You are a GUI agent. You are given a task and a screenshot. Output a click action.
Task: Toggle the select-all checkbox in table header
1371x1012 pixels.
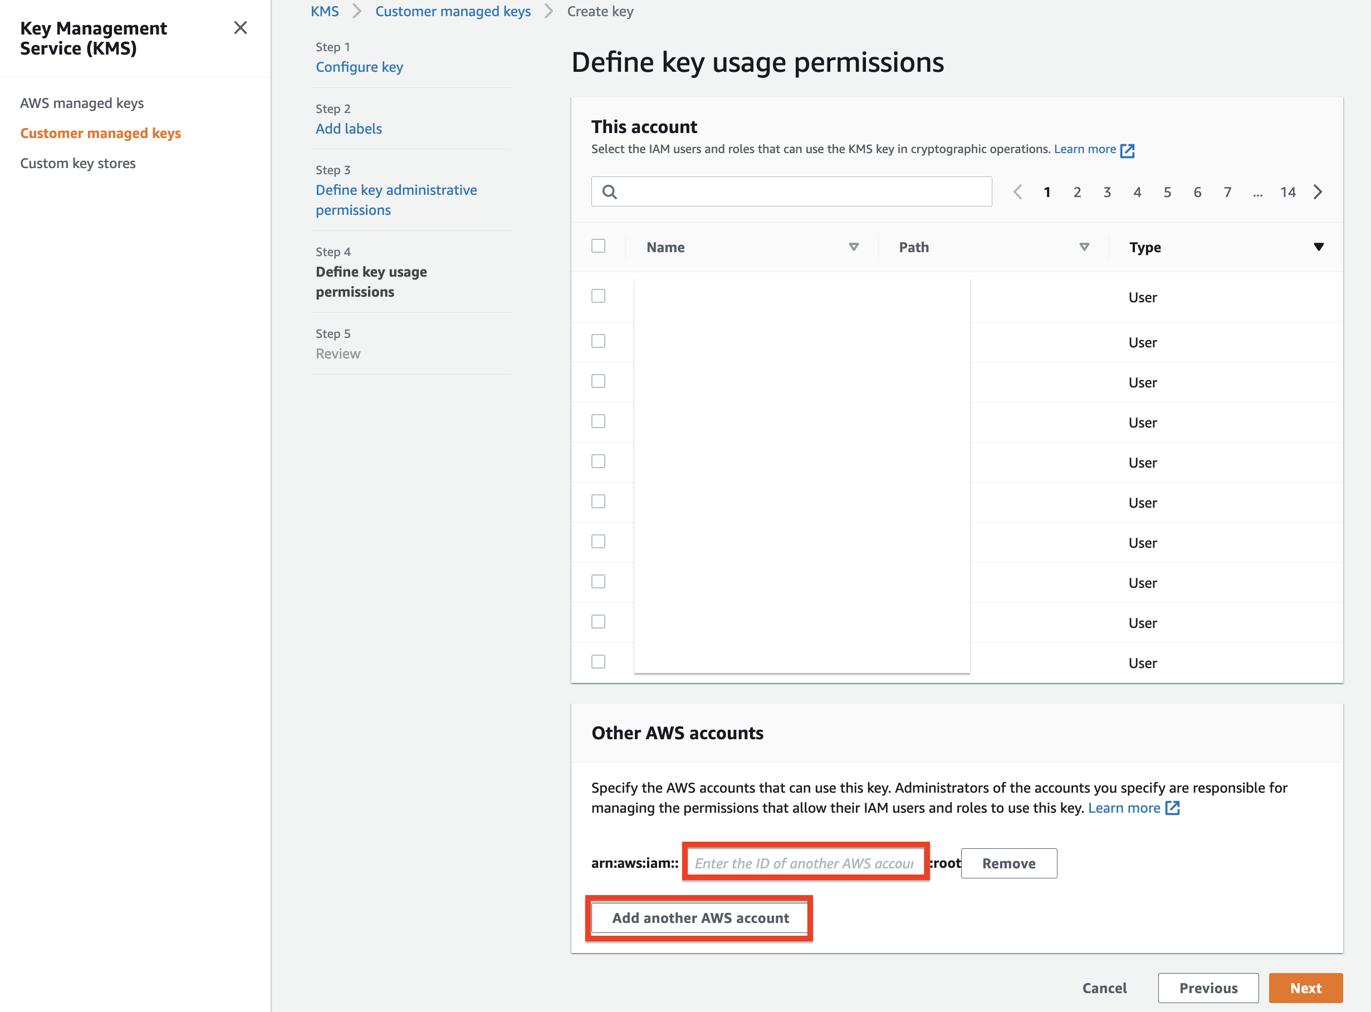(x=598, y=245)
